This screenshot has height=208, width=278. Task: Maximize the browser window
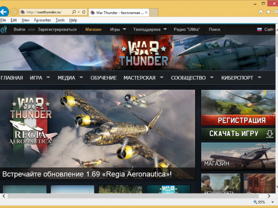pos(264,3)
